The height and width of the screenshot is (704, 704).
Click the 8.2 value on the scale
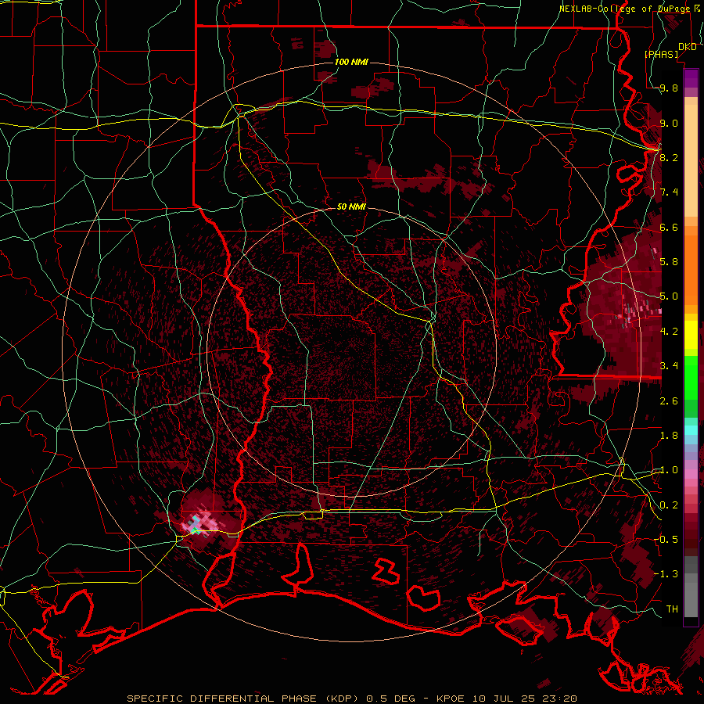[x=669, y=157]
